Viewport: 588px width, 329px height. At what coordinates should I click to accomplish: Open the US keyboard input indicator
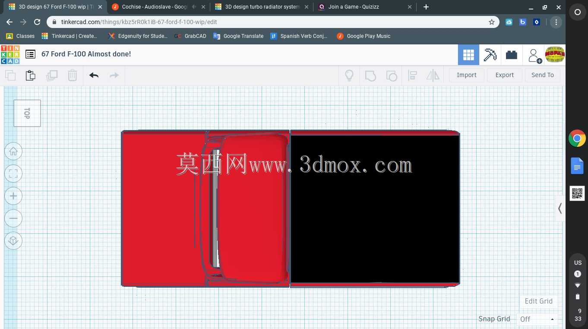[x=578, y=263]
